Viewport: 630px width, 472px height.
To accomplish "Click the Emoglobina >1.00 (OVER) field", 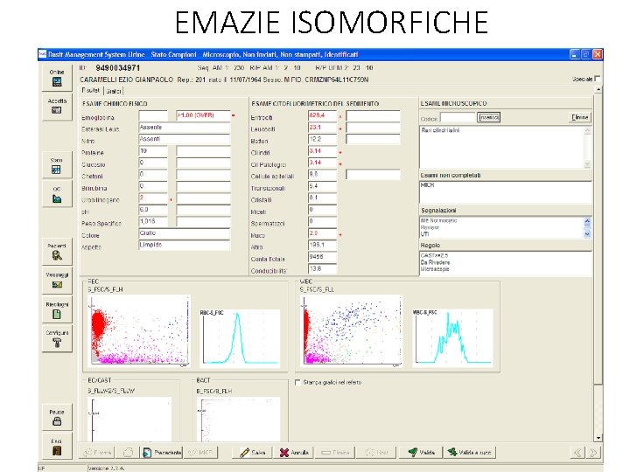I will click(203, 115).
